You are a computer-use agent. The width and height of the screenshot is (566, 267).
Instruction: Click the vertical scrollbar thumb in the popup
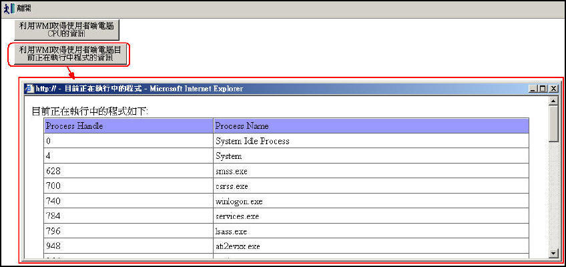coord(553,123)
